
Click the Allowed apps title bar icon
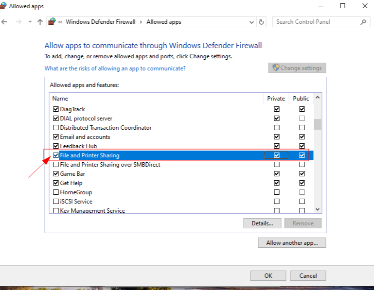tap(2, 6)
